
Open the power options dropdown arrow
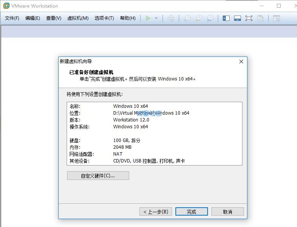156,18
